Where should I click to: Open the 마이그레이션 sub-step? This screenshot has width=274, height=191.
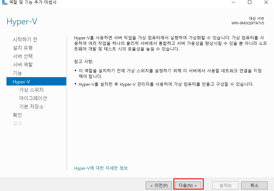[x=33, y=98]
